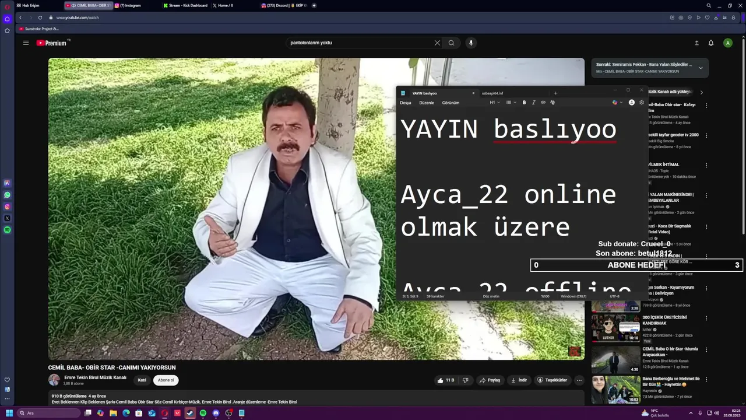Clear the YouTube search box text
The image size is (746, 420).
click(x=437, y=43)
